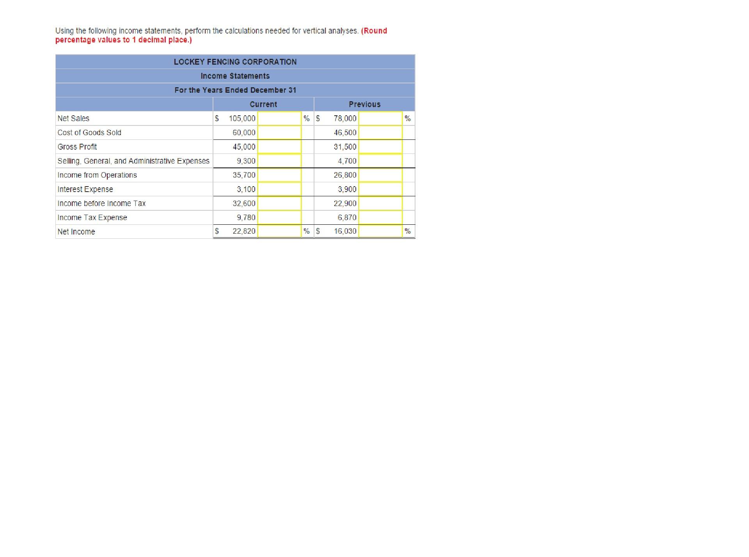Focus Previous Selling, General, Administrative percentage box
Image resolution: width=749 pixels, height=557 pixels.
tap(380, 161)
